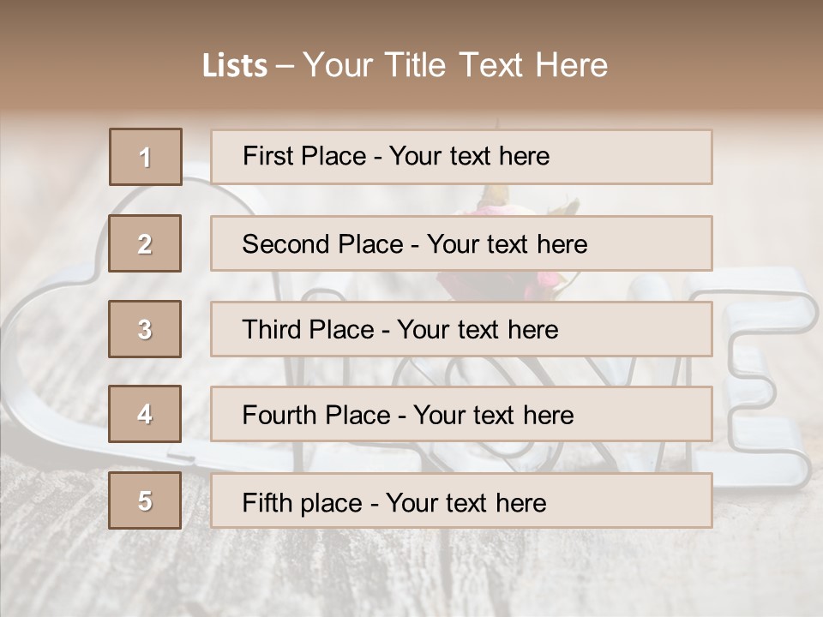Select the 'Fourth Place' text box
Viewport: 823px width, 617px height.
click(x=461, y=414)
